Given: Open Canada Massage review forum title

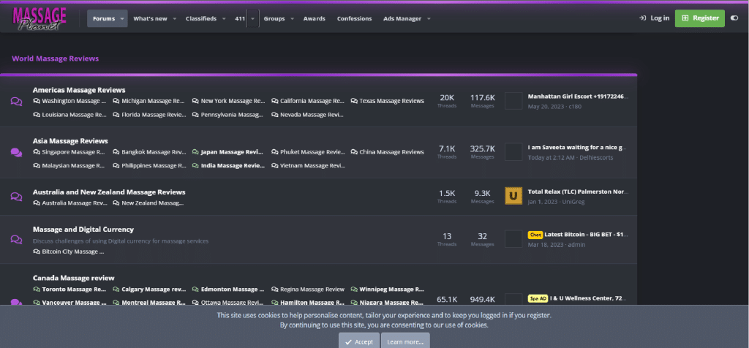Looking at the screenshot, I should click(74, 278).
